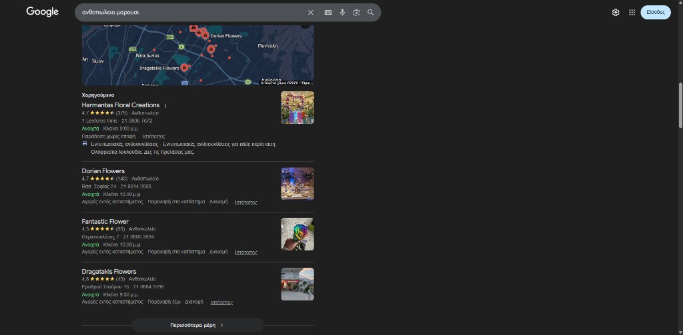The image size is (683, 335).
Task: Open the Google apps grid
Action: click(632, 13)
